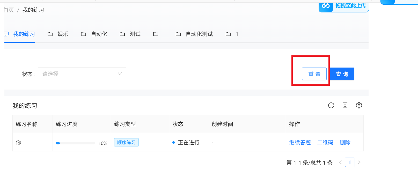Go to next page arrow
418x184 pixels.
[x=359, y=162]
